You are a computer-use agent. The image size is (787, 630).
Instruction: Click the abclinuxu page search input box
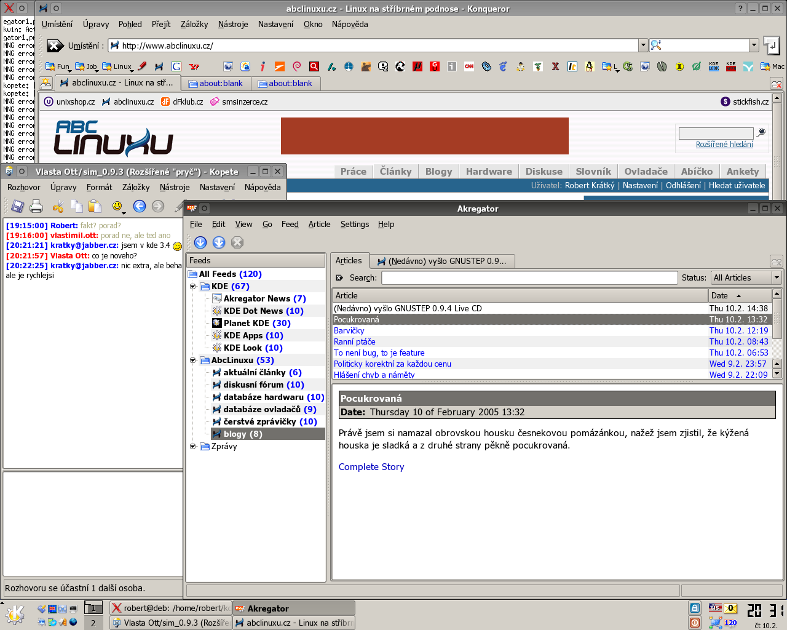[716, 133]
